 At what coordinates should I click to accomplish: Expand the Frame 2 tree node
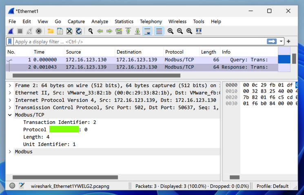click(10, 85)
